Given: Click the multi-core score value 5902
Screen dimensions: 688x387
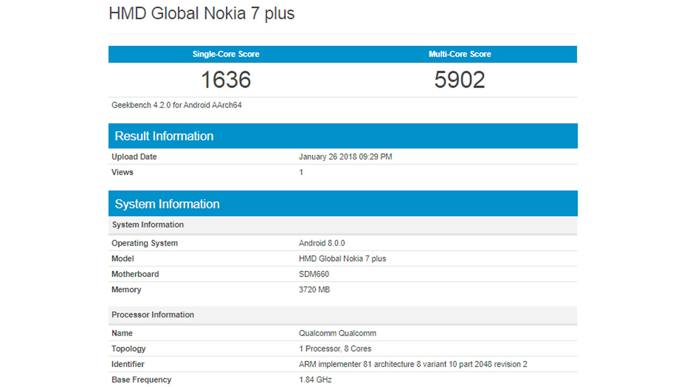Looking at the screenshot, I should coord(460,80).
